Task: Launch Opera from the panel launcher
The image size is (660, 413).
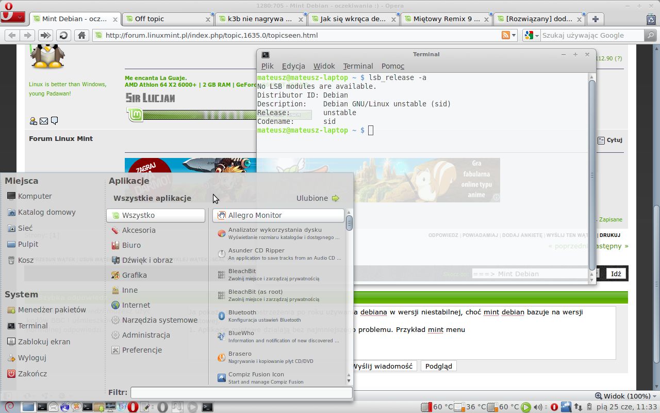Action: [x=133, y=407]
